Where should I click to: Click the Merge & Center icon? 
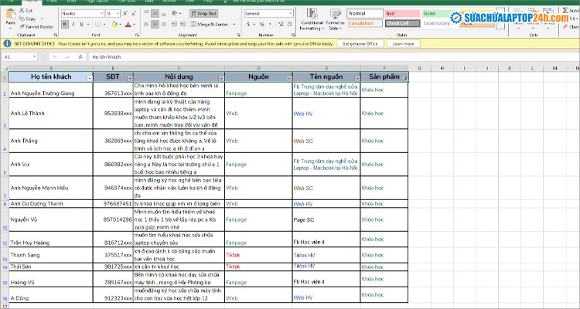[210, 24]
